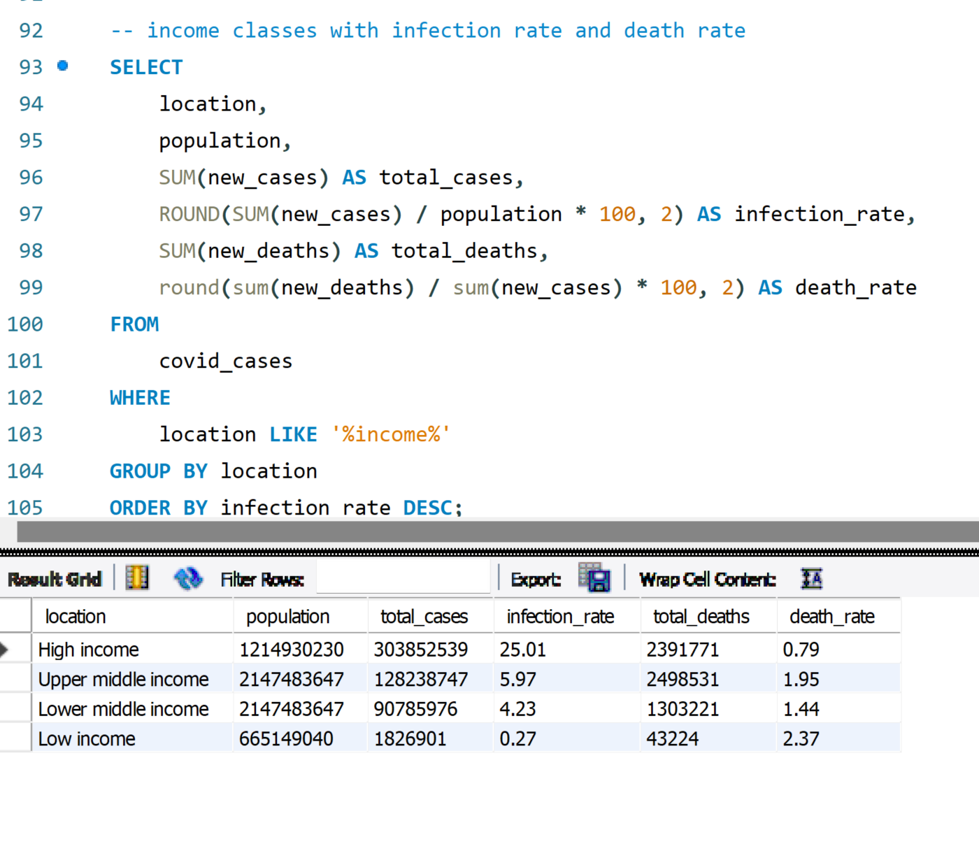Click inside the Filter Rows input field
The width and height of the screenshot is (979, 844).
(x=403, y=579)
